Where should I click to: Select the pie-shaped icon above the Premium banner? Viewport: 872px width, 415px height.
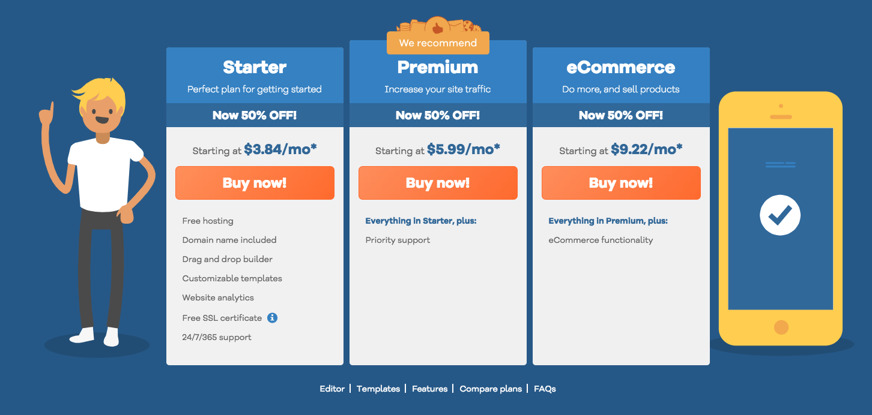[404, 27]
